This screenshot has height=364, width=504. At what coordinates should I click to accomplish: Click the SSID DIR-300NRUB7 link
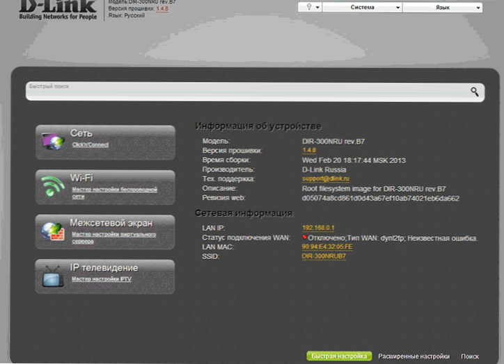pyautogui.click(x=324, y=256)
